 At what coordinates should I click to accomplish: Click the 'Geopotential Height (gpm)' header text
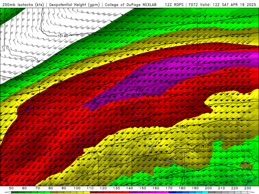click(74, 5)
